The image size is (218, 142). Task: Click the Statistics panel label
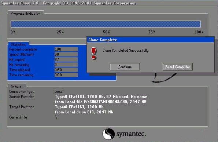18,44
